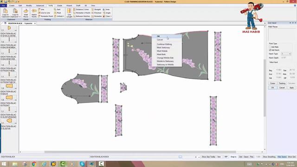Select the Dart folding tool
297x167 pixels.
(57, 9)
